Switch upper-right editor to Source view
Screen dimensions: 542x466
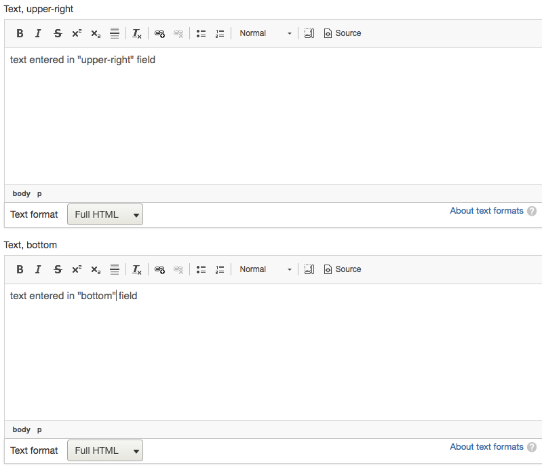(x=343, y=33)
